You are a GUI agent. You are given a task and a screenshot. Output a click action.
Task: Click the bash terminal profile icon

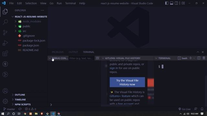click(x=179, y=58)
